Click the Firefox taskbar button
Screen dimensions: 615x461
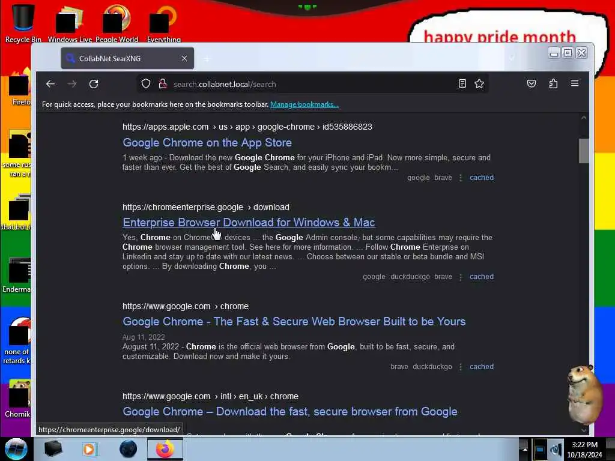pyautogui.click(x=165, y=449)
